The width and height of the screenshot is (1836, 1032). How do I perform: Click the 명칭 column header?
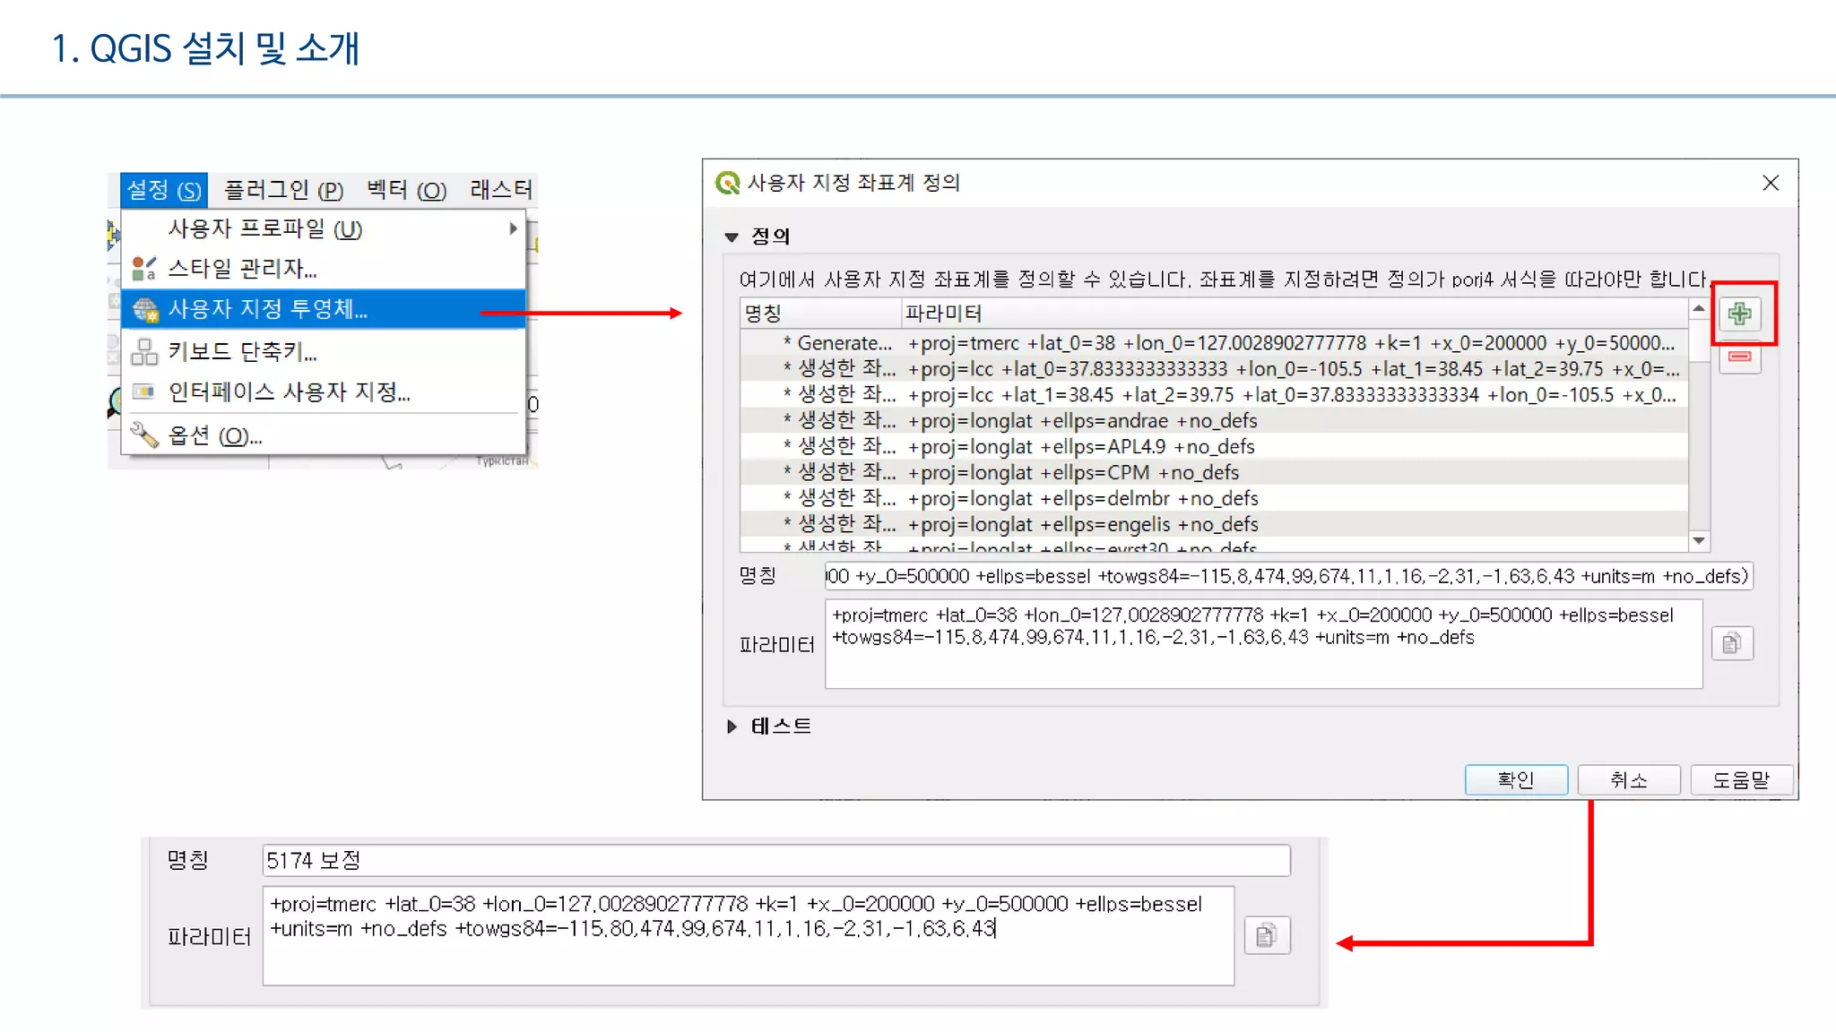820,314
